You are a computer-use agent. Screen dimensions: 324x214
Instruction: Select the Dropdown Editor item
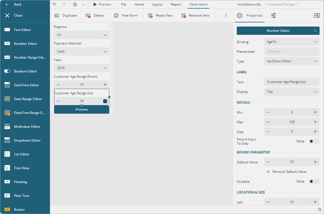(x=25, y=140)
